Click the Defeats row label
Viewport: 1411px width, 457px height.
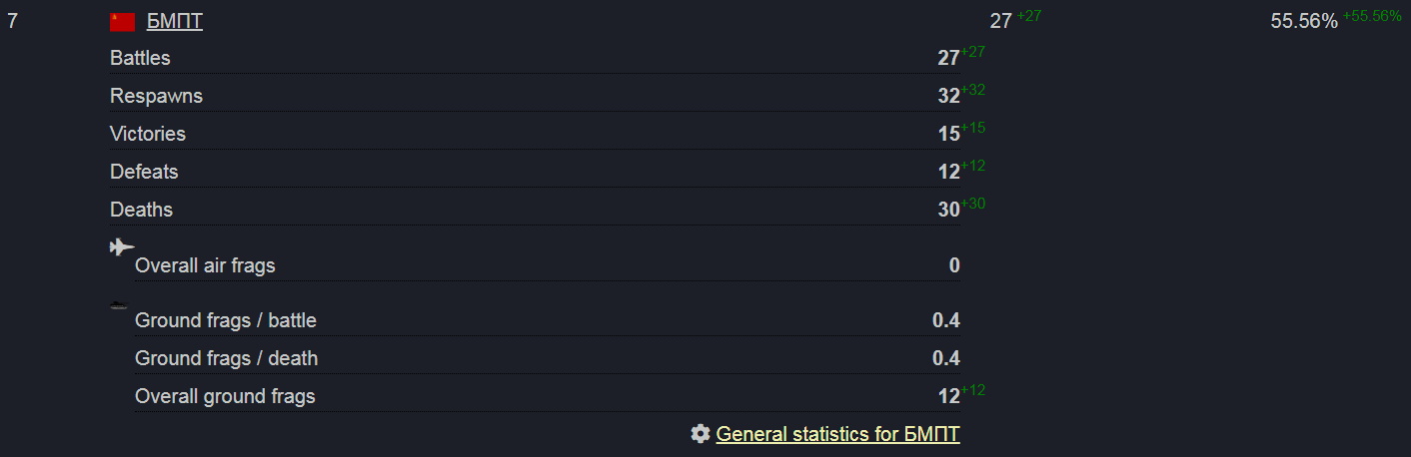click(x=144, y=172)
